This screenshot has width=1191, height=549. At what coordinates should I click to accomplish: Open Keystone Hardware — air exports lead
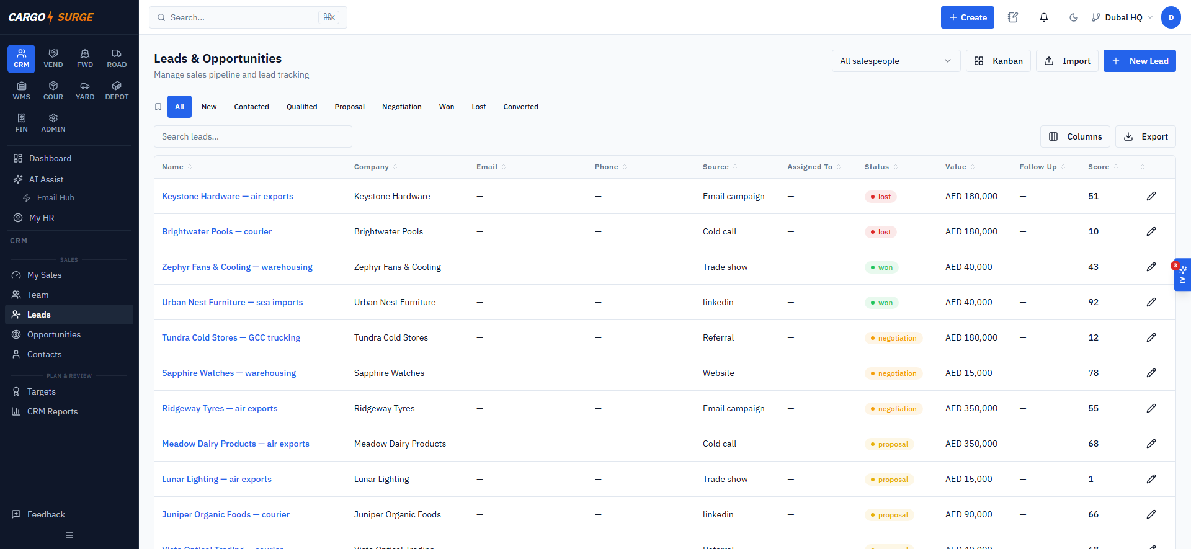227,196
